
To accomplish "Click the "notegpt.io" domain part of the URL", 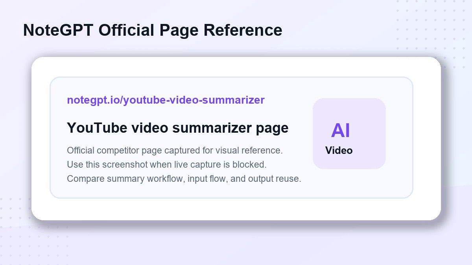I will (x=93, y=100).
